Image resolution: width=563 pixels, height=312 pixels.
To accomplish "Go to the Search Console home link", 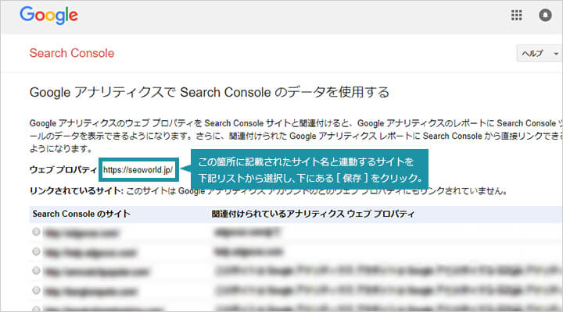I will tap(72, 53).
